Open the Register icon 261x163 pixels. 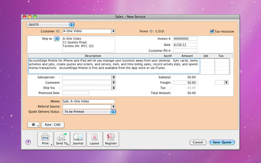111,137
